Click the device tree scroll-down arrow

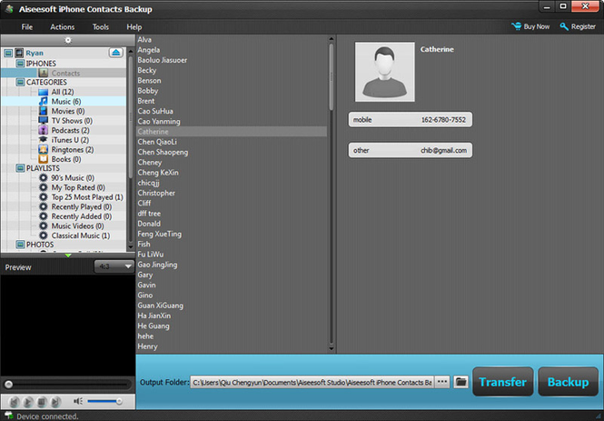[x=130, y=246]
